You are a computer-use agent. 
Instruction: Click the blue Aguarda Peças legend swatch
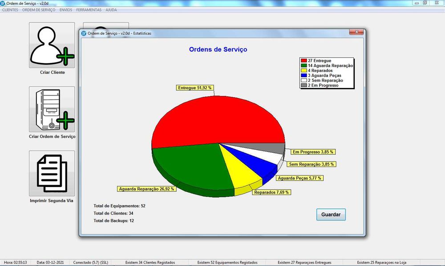pos(303,75)
